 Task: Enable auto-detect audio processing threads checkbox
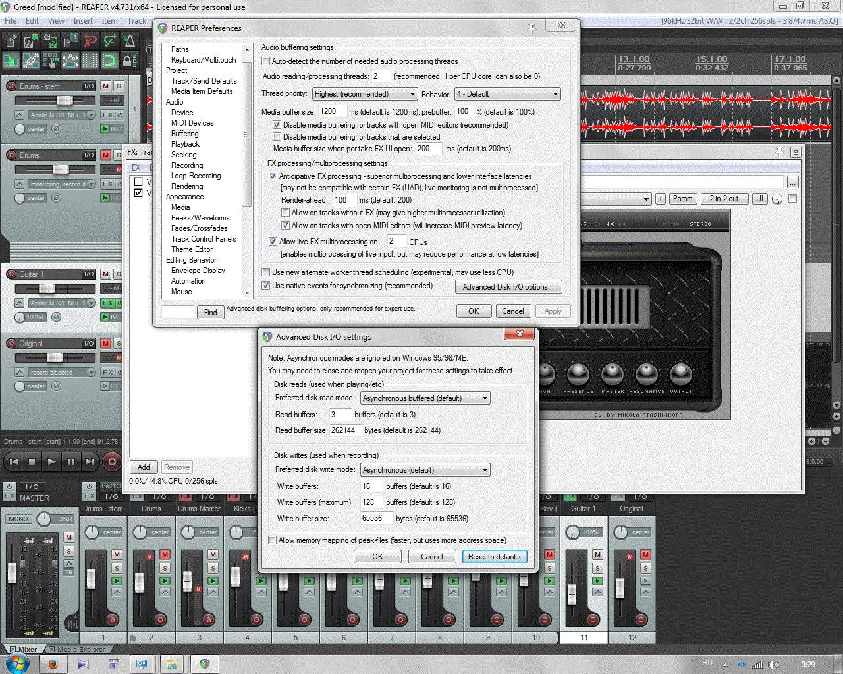point(266,61)
